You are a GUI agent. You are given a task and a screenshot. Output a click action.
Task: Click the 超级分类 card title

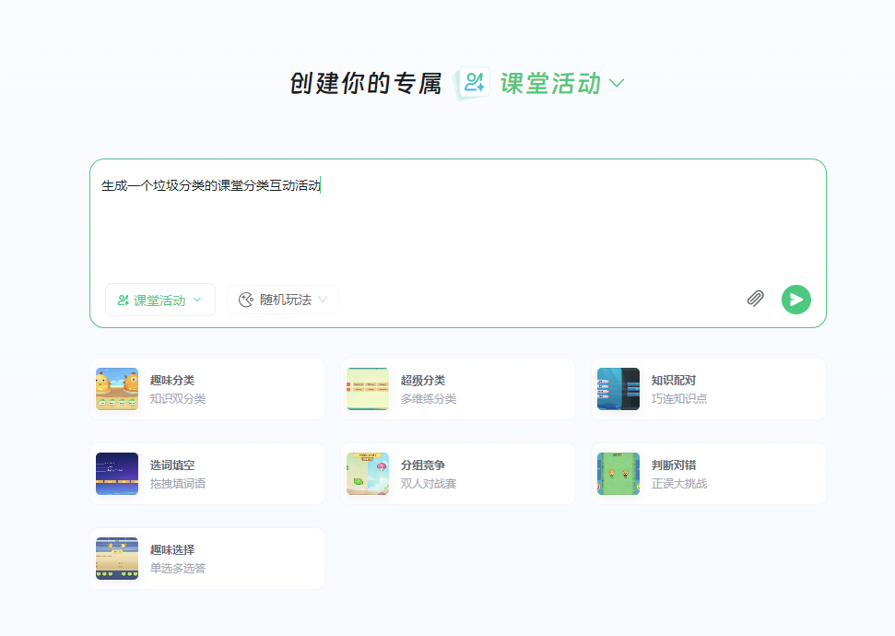tap(423, 381)
